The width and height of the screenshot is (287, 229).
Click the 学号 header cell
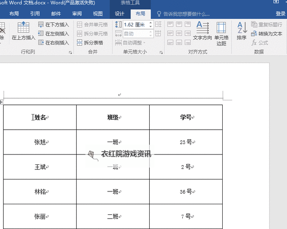186,117
